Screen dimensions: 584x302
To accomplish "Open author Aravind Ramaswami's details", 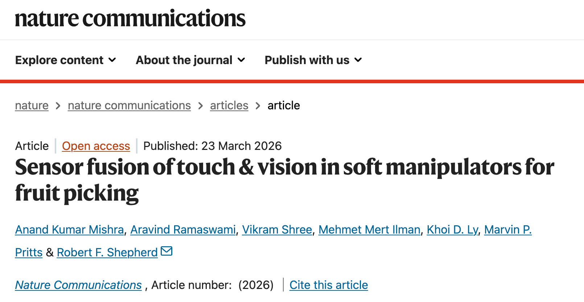I will coord(183,230).
